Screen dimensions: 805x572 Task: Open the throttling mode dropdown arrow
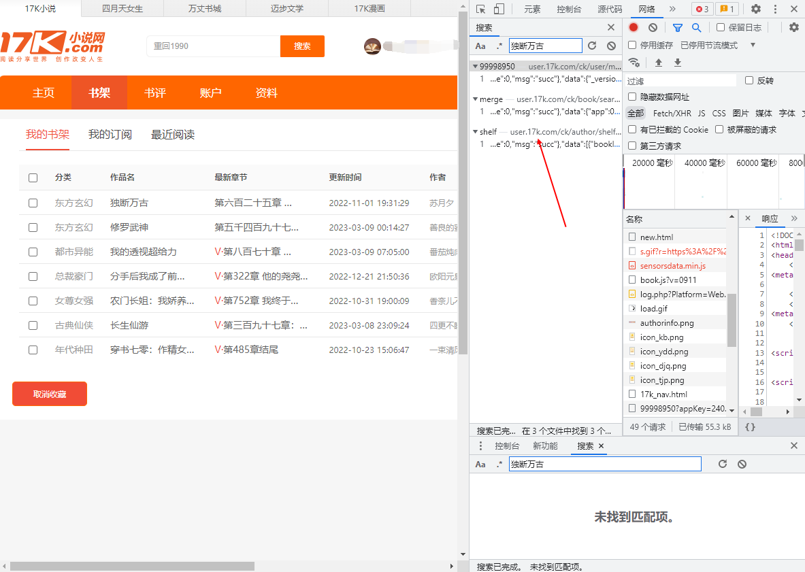[x=753, y=45]
